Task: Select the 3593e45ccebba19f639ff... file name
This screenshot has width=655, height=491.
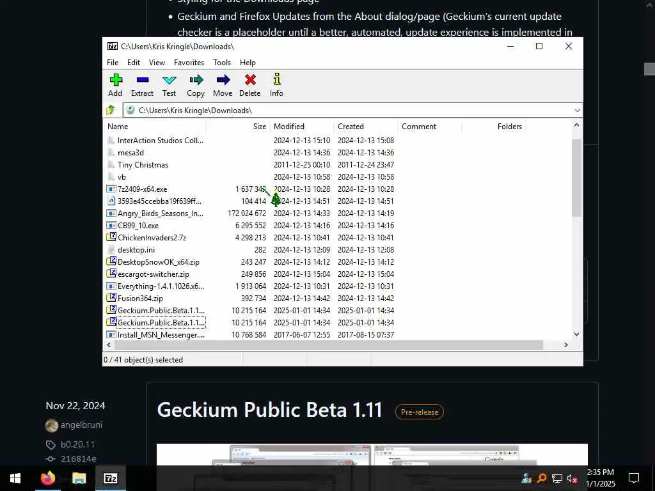Action: point(159,201)
